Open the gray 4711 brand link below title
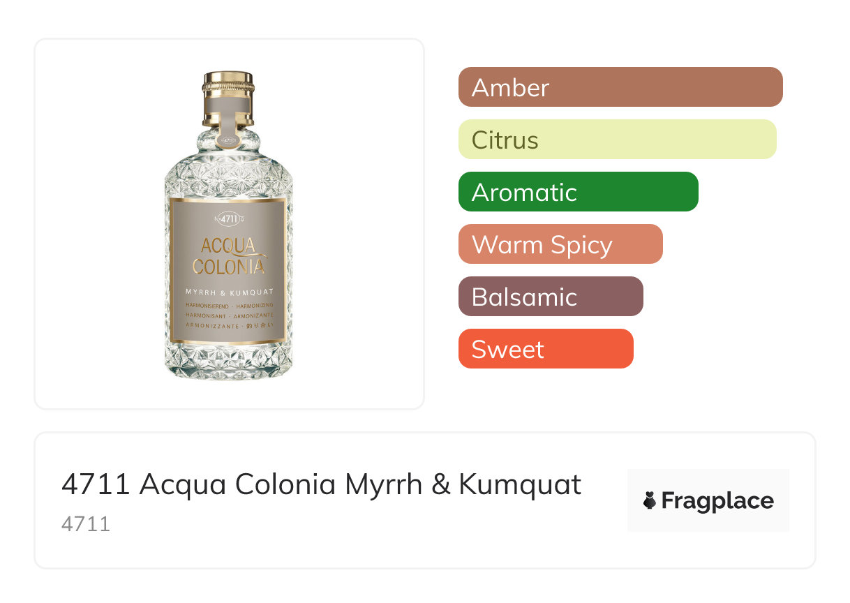 tap(85, 524)
